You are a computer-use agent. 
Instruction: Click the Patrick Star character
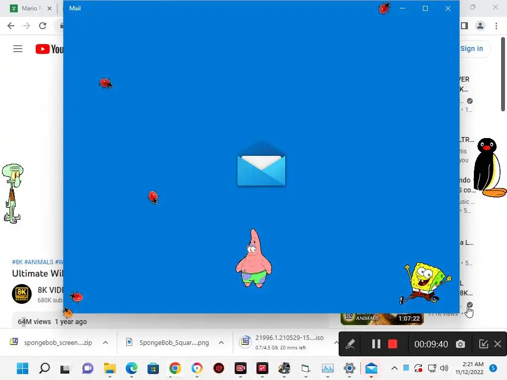pos(254,258)
